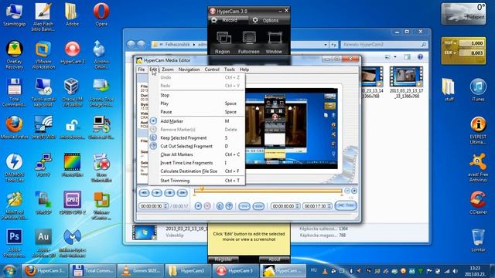Click keep selected fragment toolbar icon
The width and height of the screenshot is (495, 278).
(x=220, y=206)
